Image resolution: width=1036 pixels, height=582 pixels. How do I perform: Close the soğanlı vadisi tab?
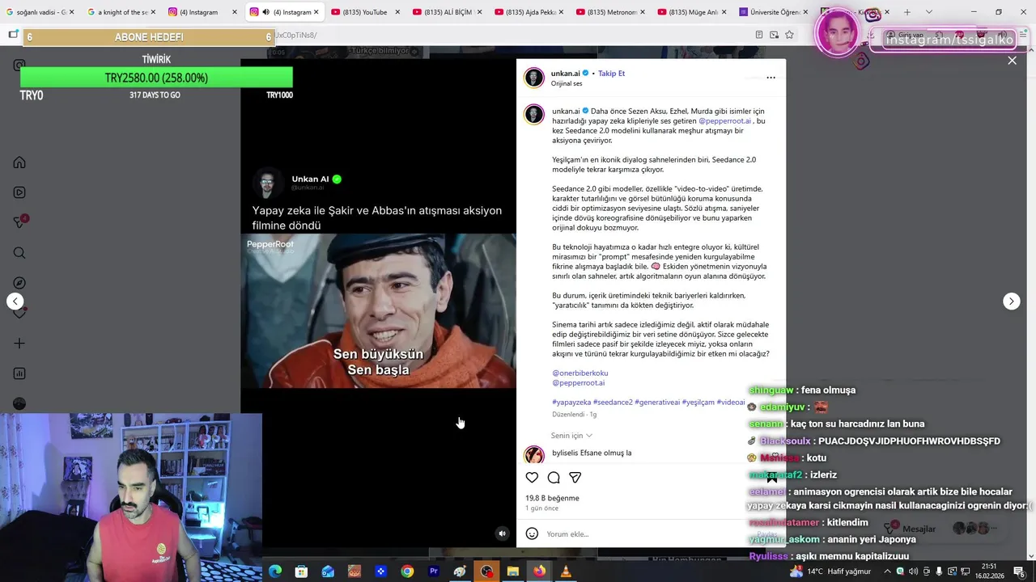[71, 12]
